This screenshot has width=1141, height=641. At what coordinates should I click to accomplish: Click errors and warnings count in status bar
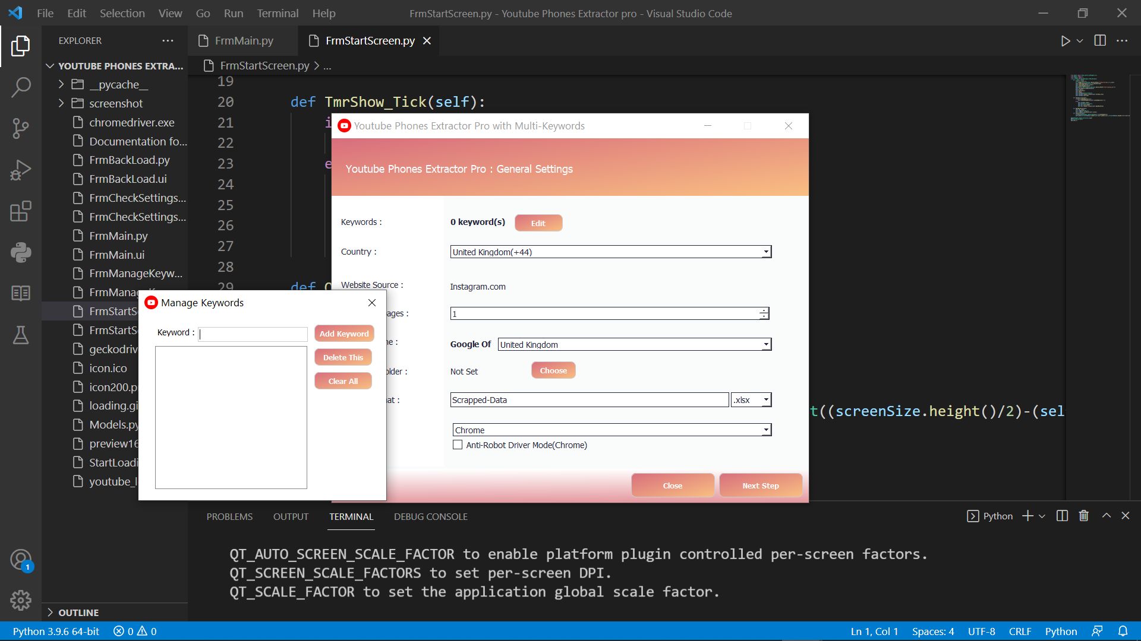pyautogui.click(x=135, y=631)
